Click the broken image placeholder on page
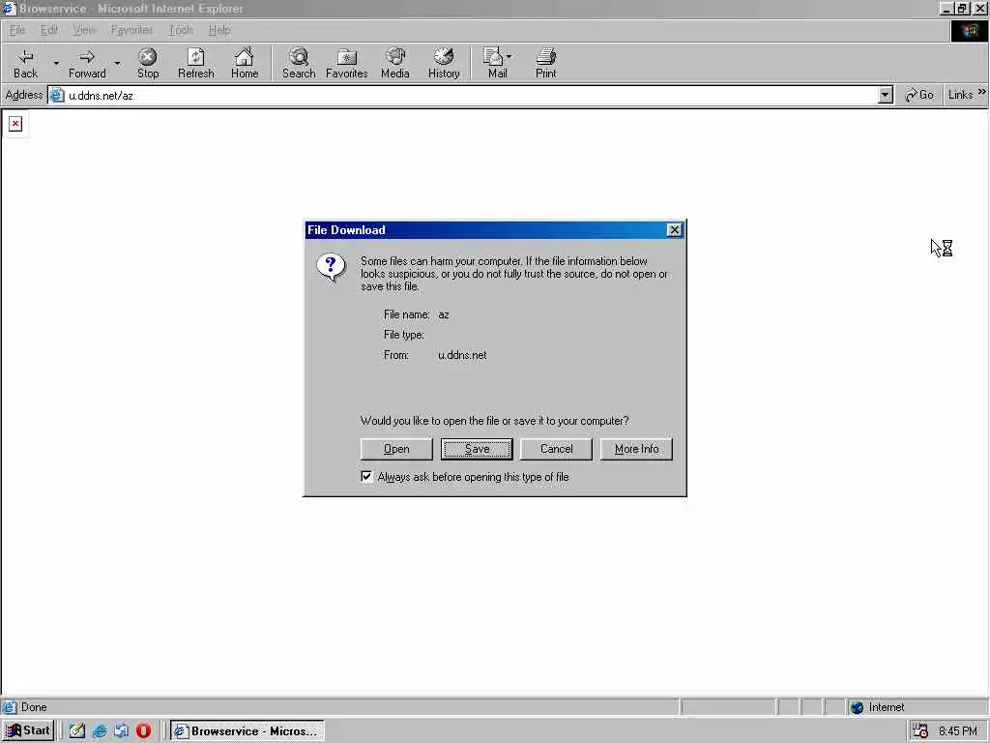This screenshot has height=743, width=990. (x=15, y=123)
